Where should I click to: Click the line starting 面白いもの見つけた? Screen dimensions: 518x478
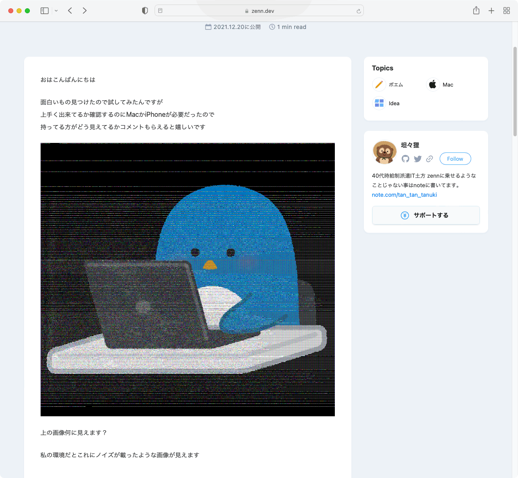(102, 102)
